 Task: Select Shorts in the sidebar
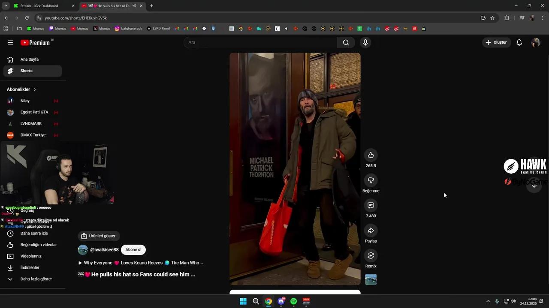tap(26, 71)
